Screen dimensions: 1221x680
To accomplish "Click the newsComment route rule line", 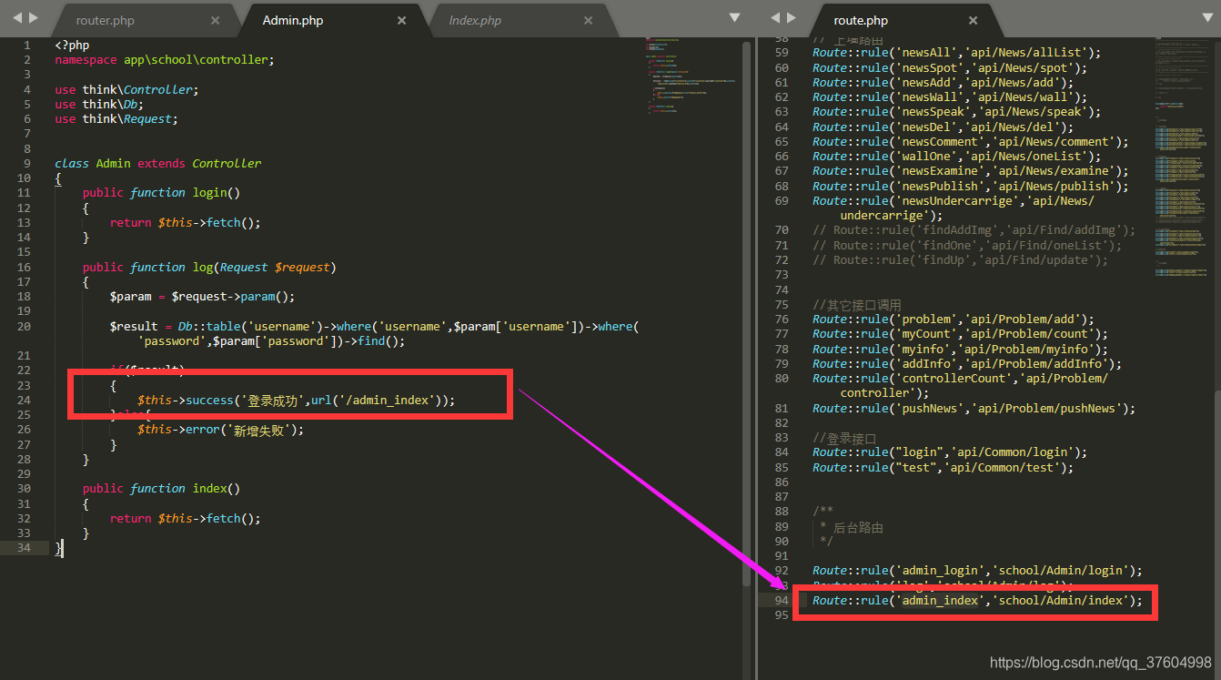I will pyautogui.click(x=970, y=141).
